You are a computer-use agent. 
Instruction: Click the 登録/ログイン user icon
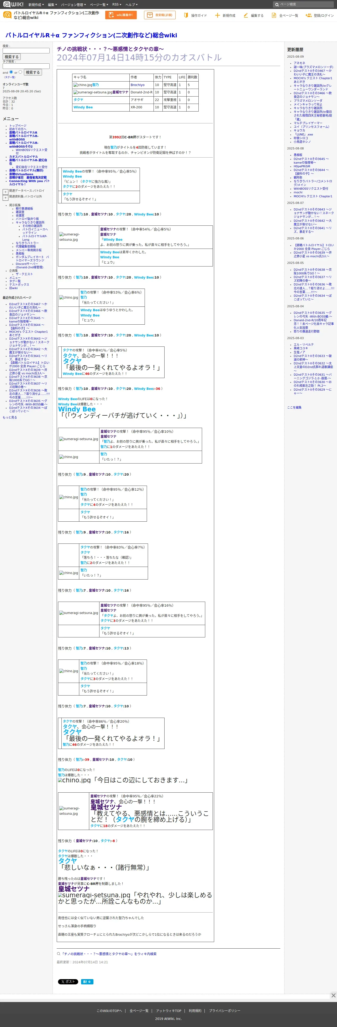pyautogui.click(x=308, y=15)
